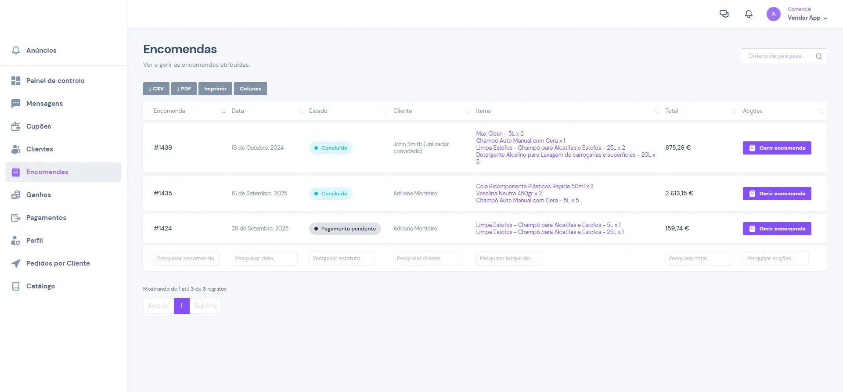Open the chat messages icon in header
This screenshot has width=843, height=392.
[724, 14]
